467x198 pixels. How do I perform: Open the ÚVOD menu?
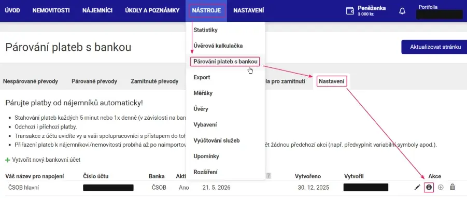12,11
